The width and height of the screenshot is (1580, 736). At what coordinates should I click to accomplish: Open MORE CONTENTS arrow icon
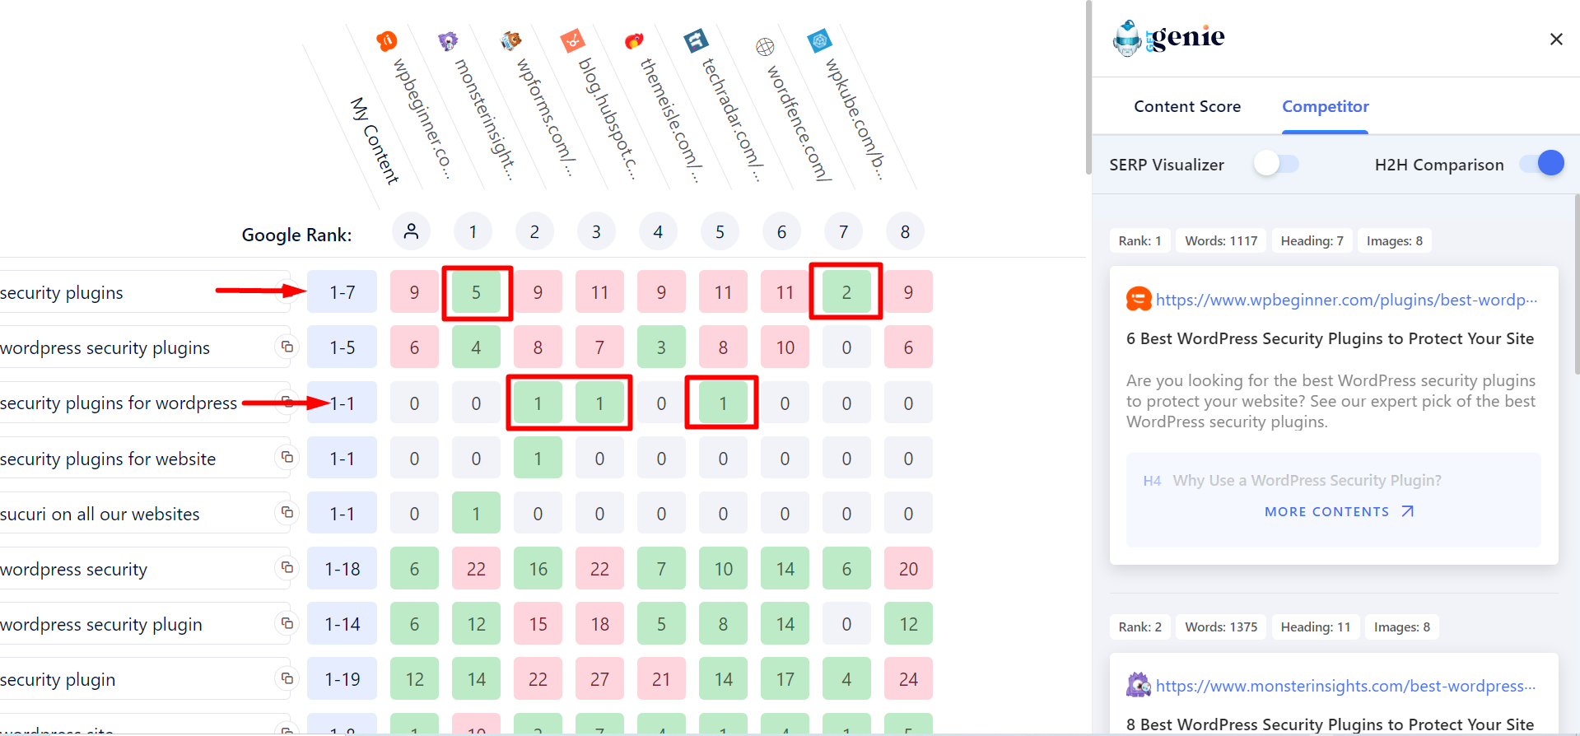pos(1408,511)
